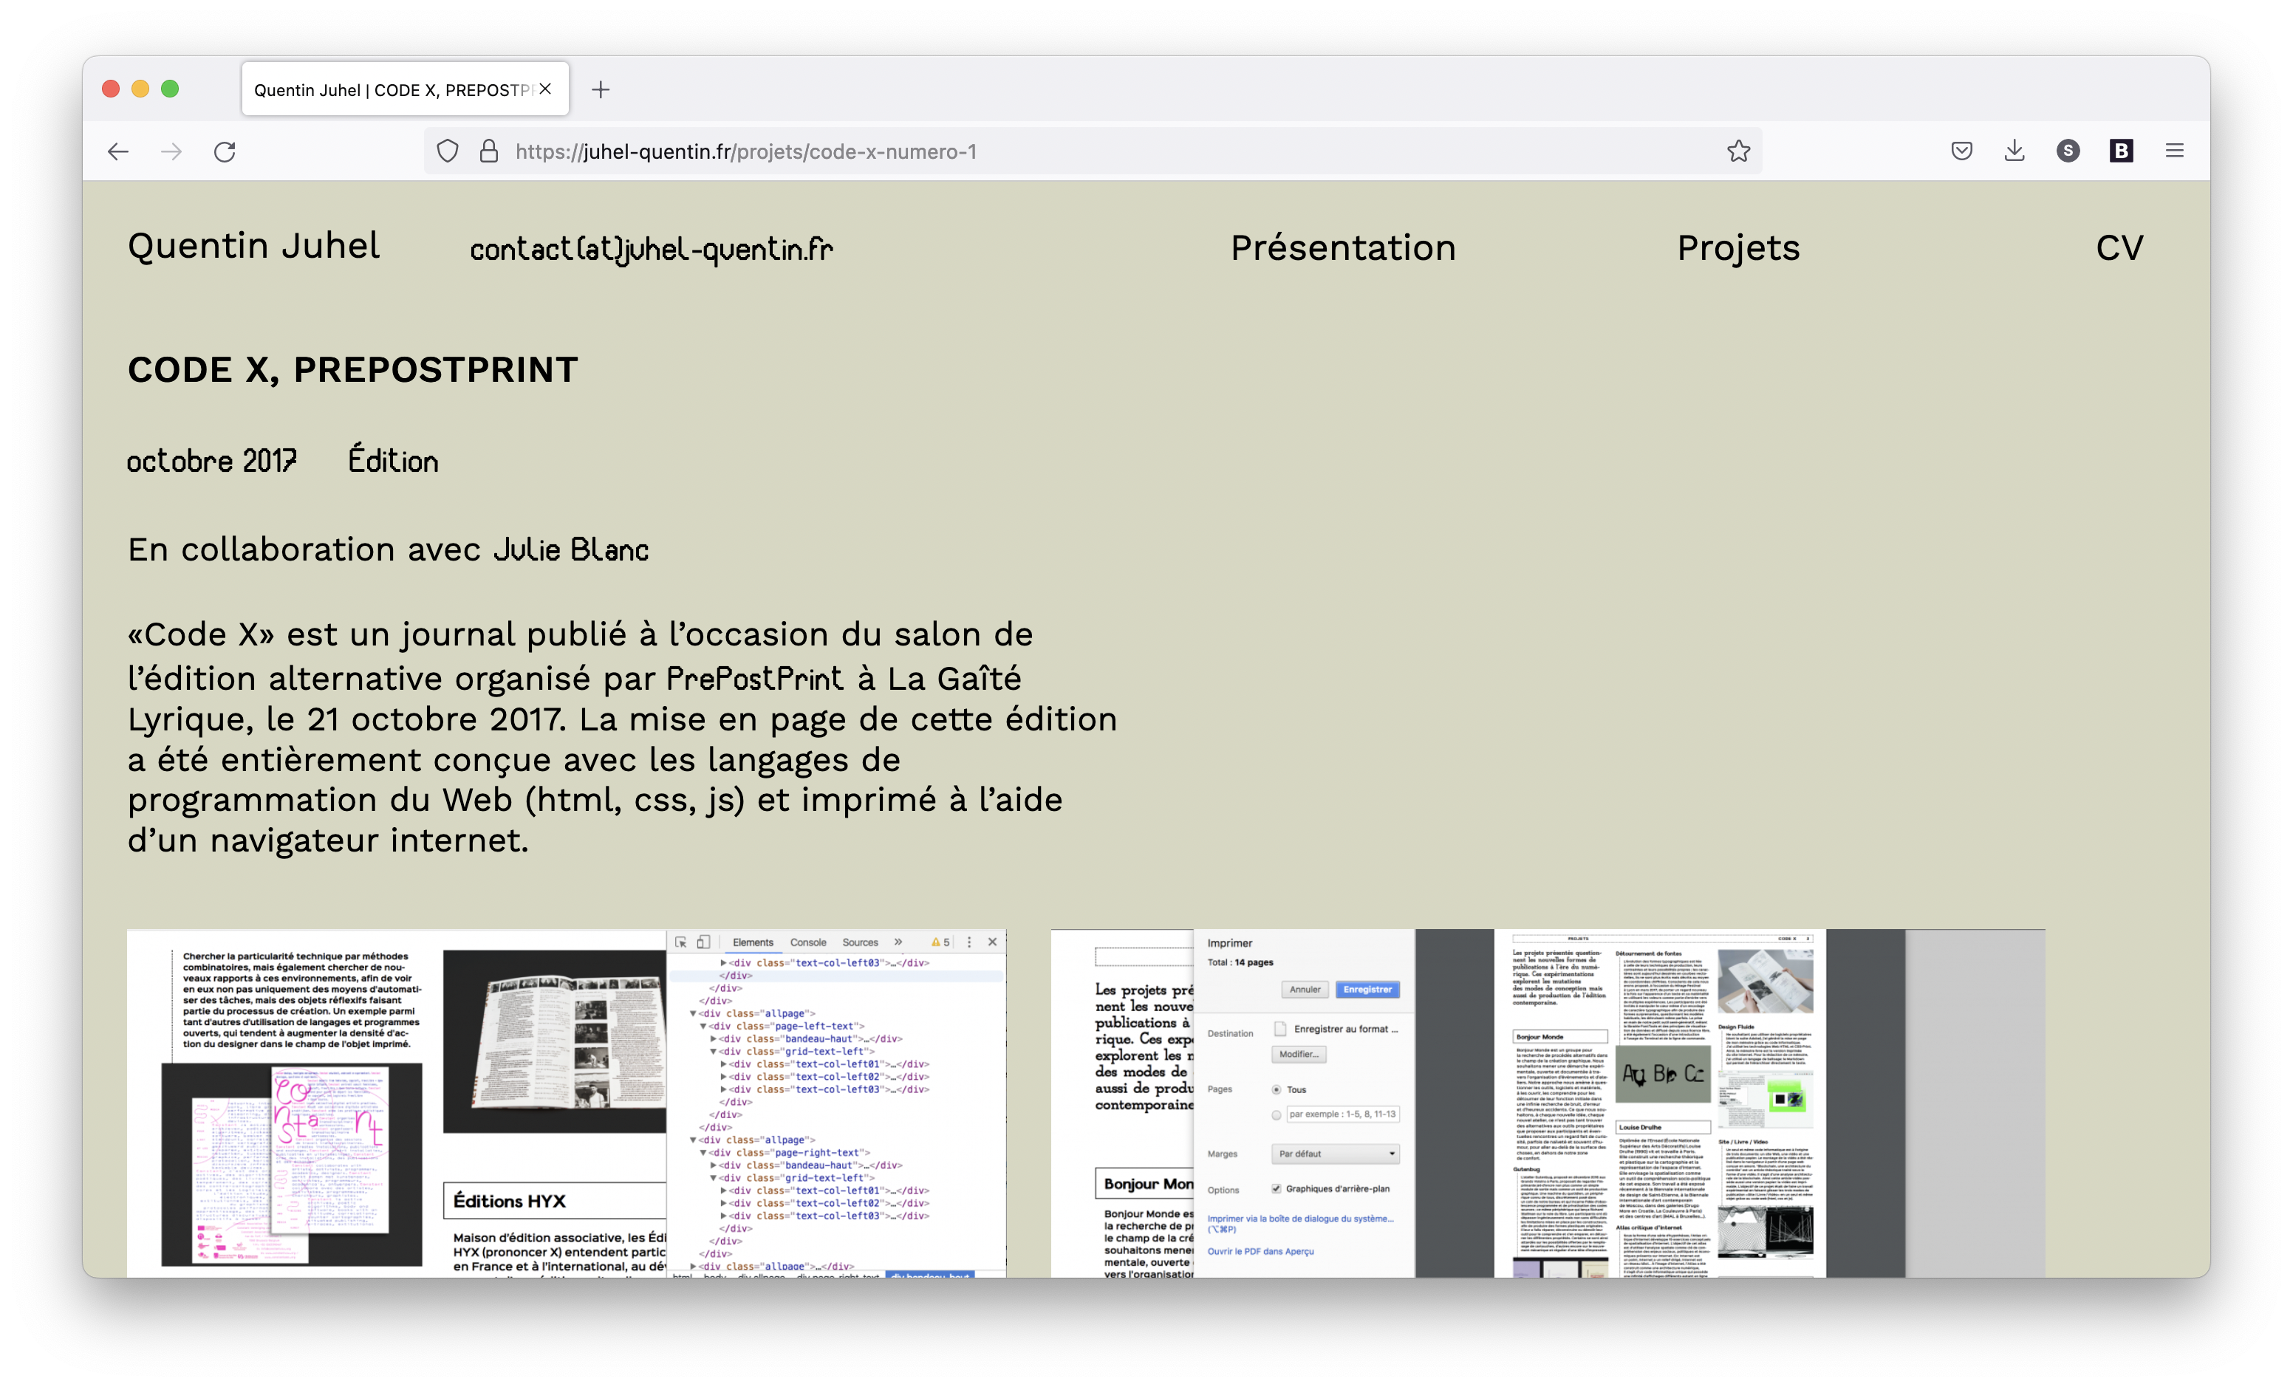Click contact(at)juhel-quentin.fr email
This screenshot has height=1387, width=2293.
(x=652, y=248)
